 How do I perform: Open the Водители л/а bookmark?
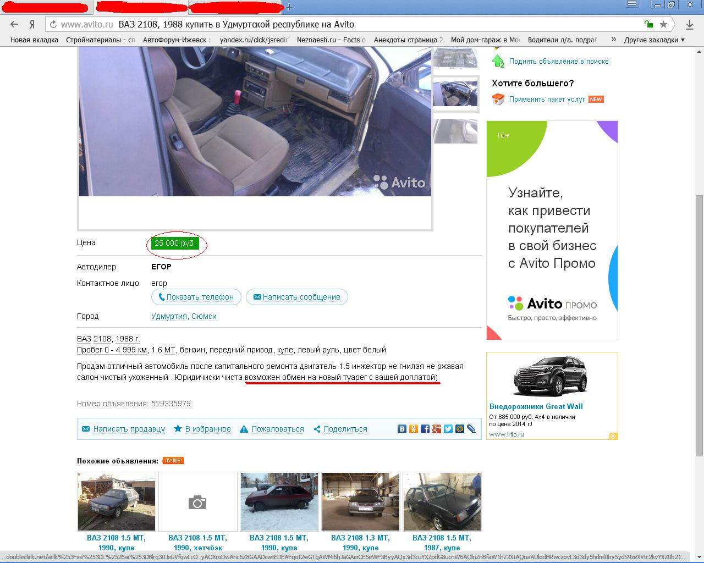562,40
